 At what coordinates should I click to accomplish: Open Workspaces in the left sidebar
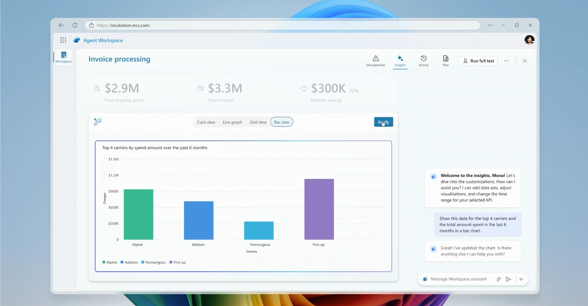coord(64,57)
